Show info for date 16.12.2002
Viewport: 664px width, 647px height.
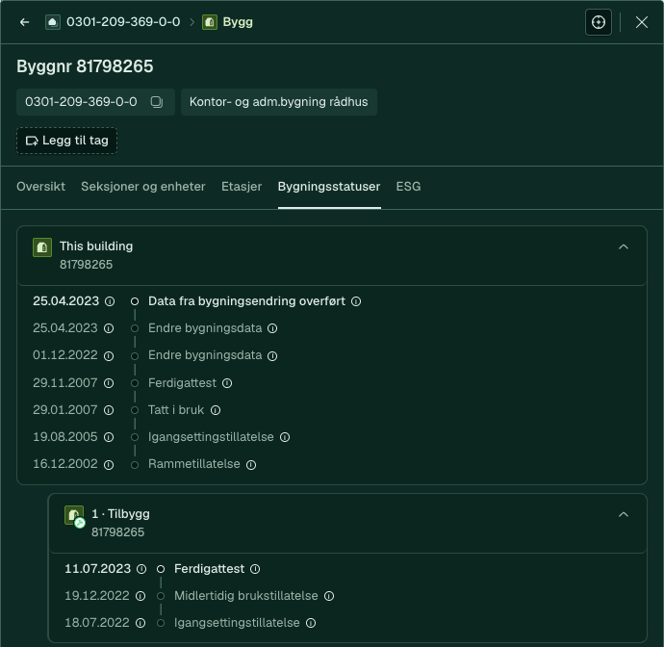point(109,465)
